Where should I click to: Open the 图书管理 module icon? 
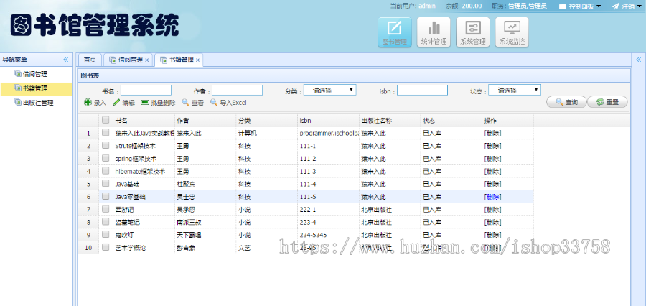coord(394,32)
